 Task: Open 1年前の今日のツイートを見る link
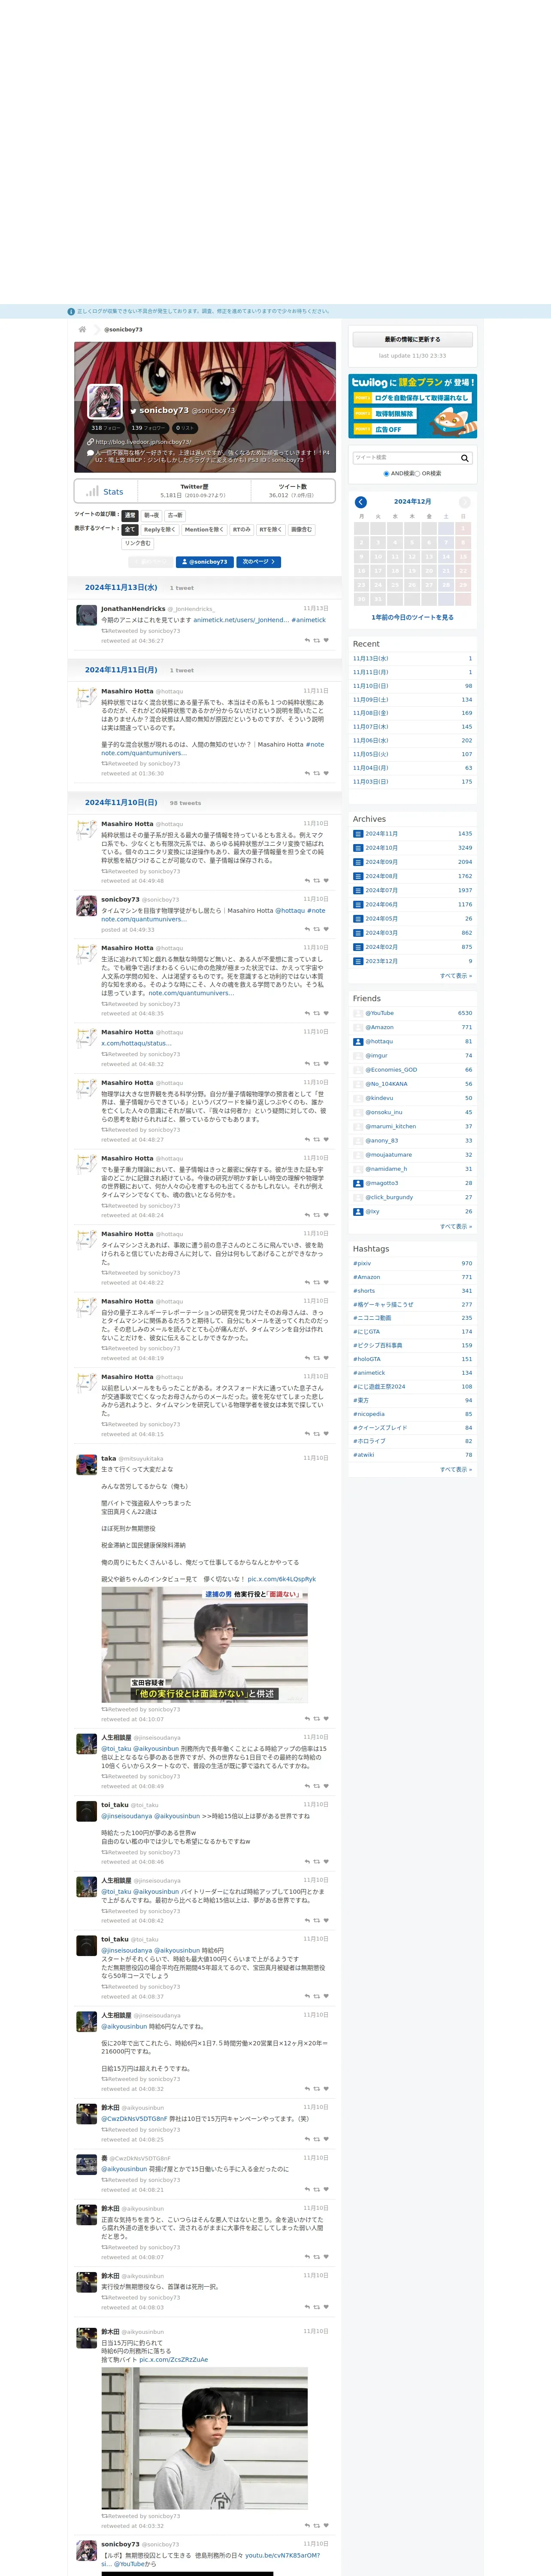(412, 617)
